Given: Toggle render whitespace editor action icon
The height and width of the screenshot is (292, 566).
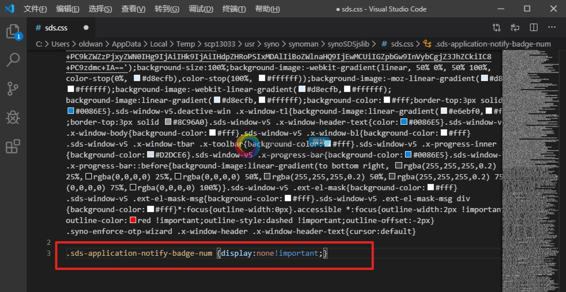Looking at the screenshot, I should tap(515, 27).
